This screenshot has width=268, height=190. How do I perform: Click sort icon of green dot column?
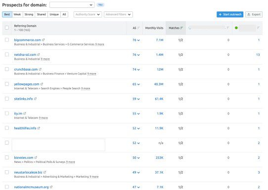pyautogui.click(x=258, y=28)
